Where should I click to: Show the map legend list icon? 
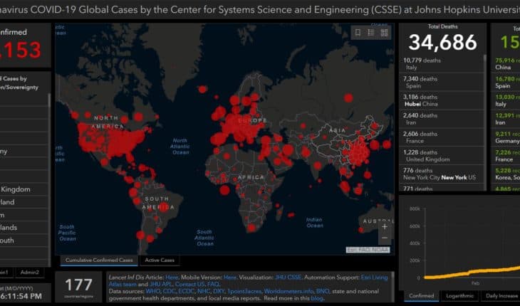[370, 33]
